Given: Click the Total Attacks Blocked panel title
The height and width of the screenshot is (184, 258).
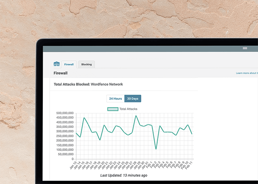Looking at the screenshot, I should click(88, 84).
